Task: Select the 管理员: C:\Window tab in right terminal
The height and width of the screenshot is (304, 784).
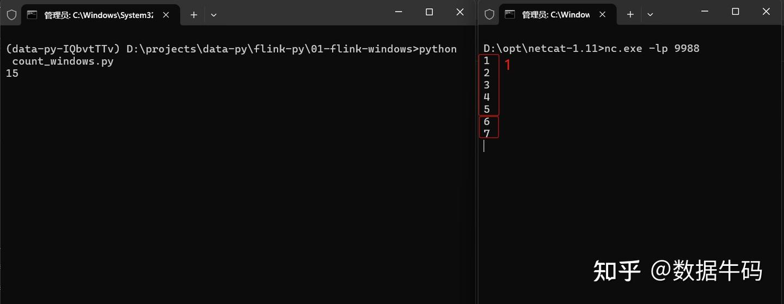Action: [x=555, y=15]
